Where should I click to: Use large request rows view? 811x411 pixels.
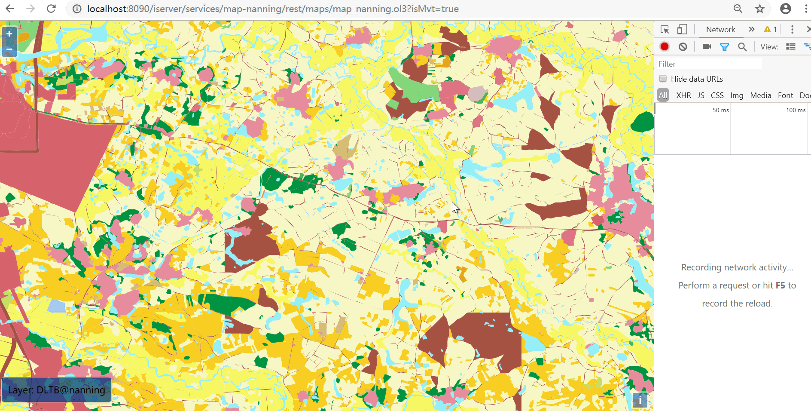pyautogui.click(x=791, y=46)
